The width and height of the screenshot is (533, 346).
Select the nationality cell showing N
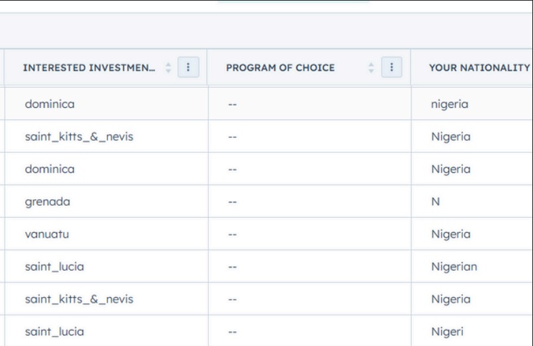tap(471, 201)
